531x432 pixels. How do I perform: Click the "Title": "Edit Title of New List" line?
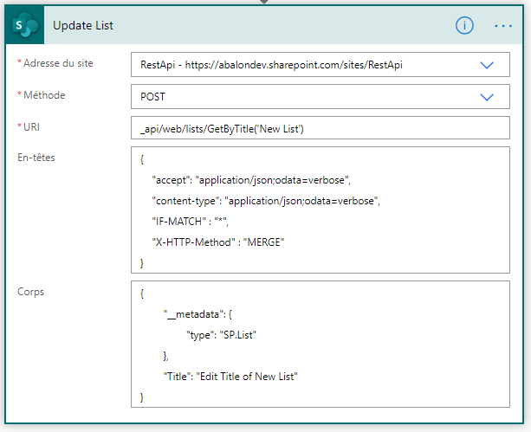pyautogui.click(x=230, y=377)
